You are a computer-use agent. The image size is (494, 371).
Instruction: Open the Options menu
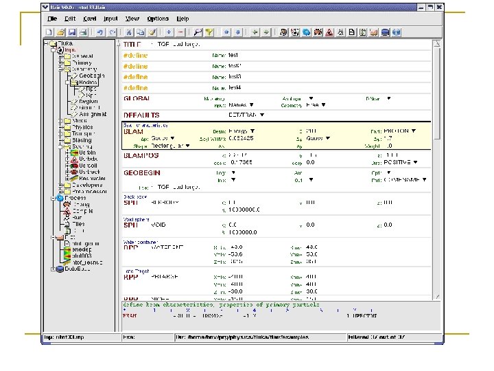click(157, 19)
